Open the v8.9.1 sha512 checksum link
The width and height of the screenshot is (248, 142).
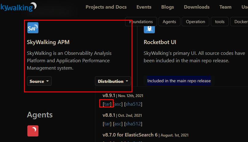[133, 104]
